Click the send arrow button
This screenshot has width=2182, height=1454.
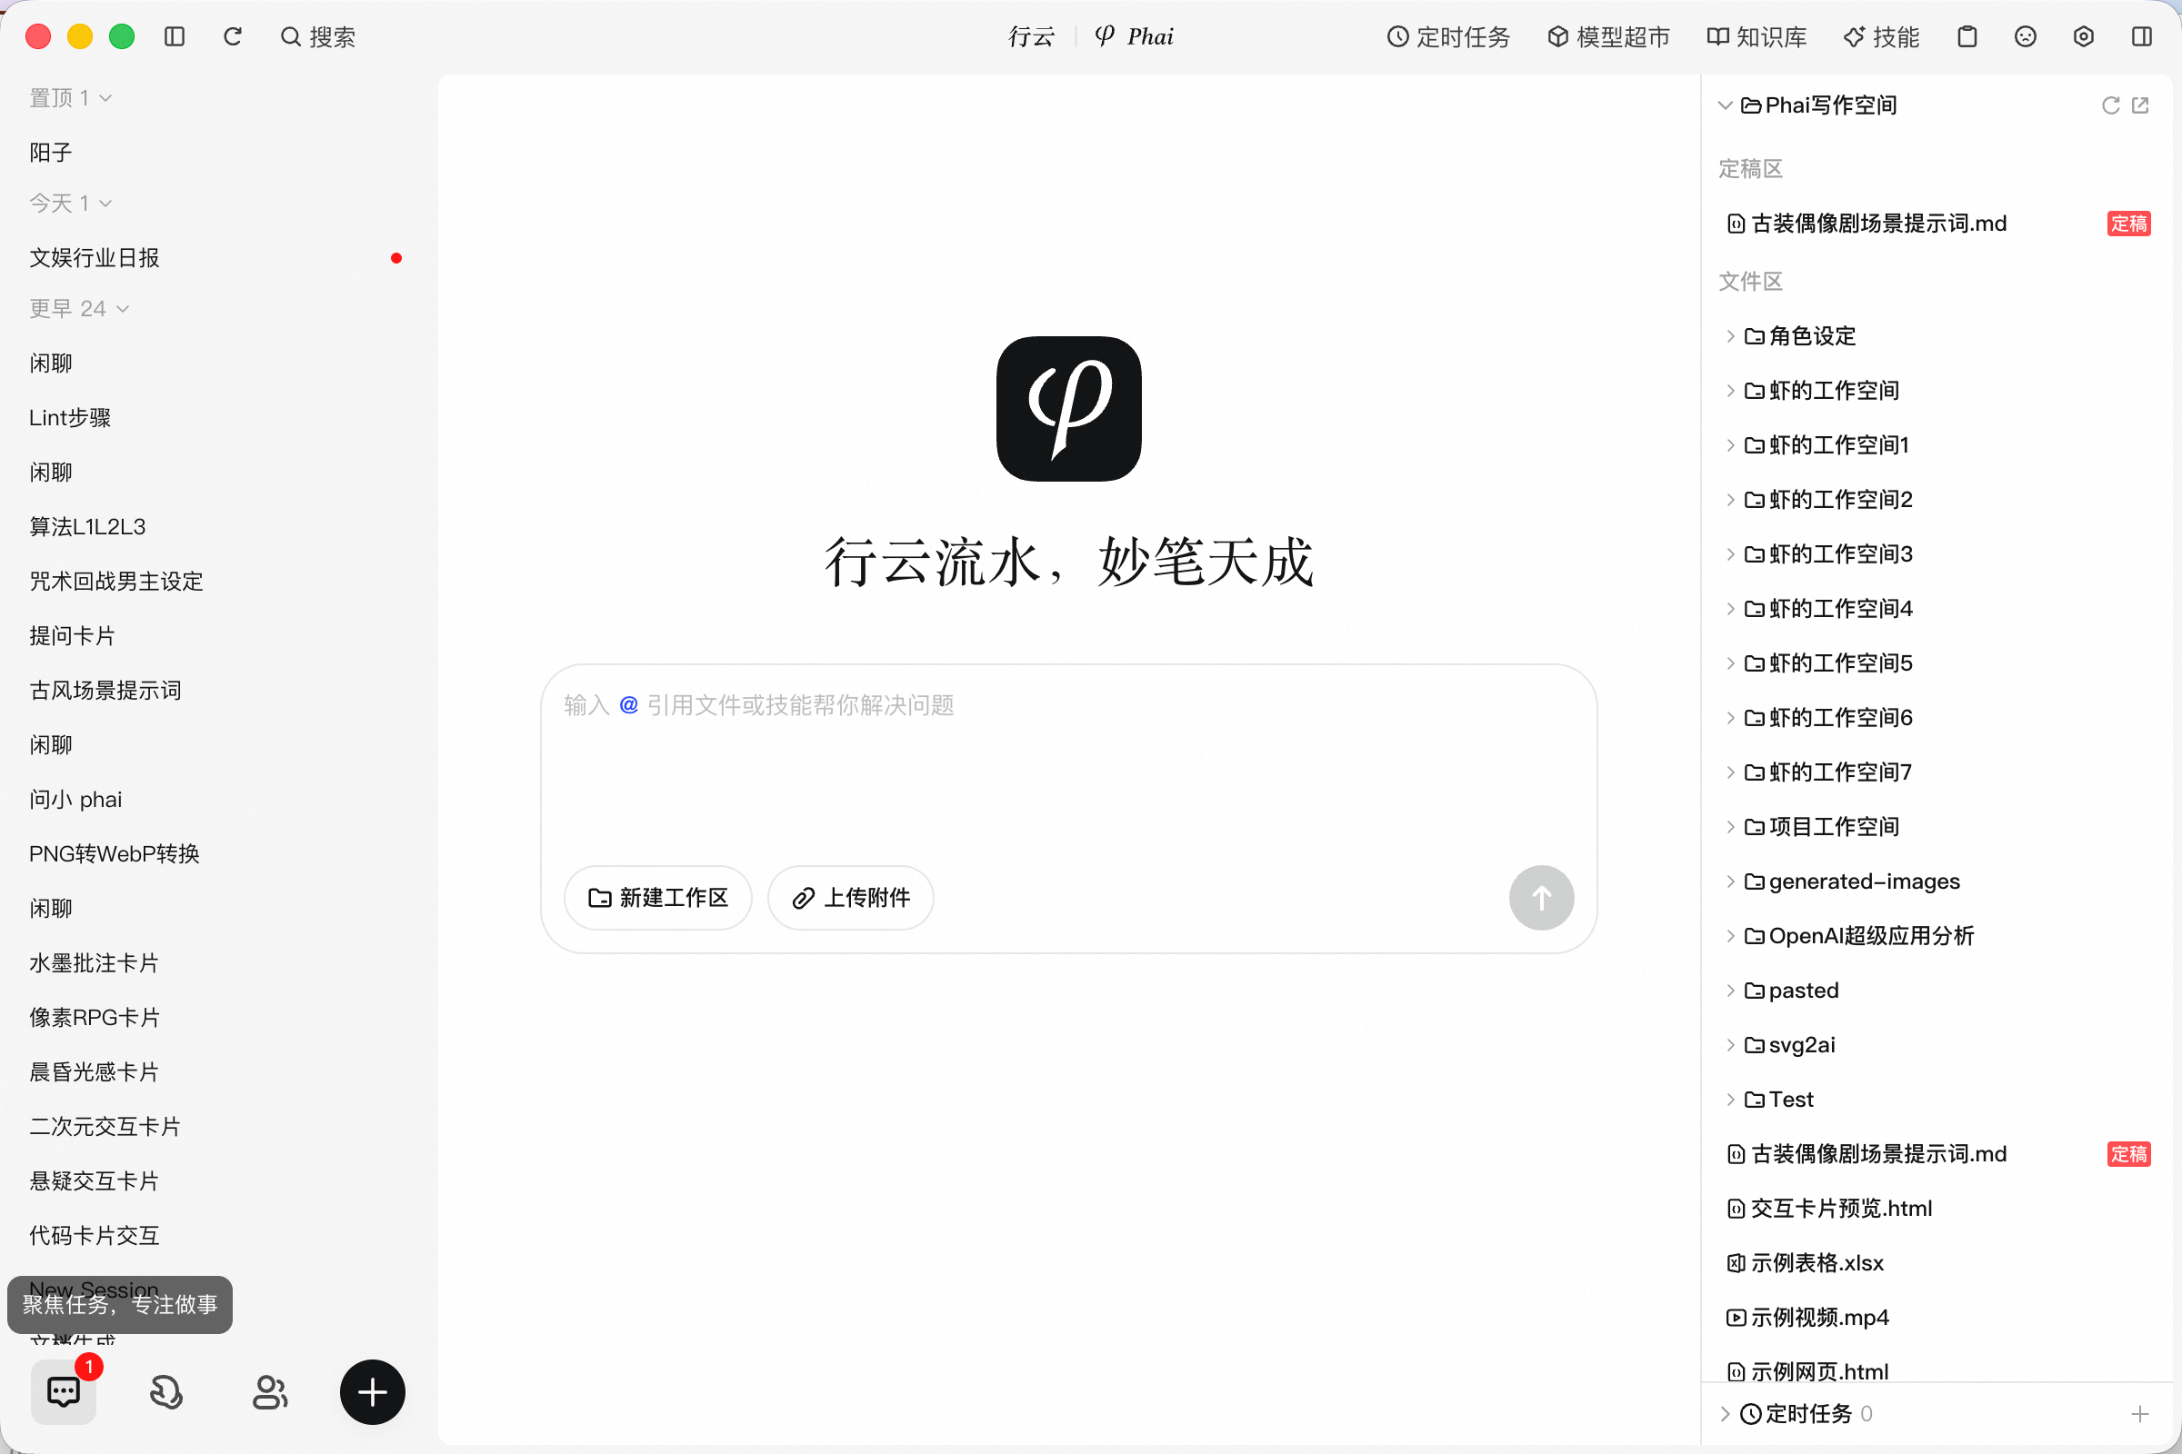1541,898
